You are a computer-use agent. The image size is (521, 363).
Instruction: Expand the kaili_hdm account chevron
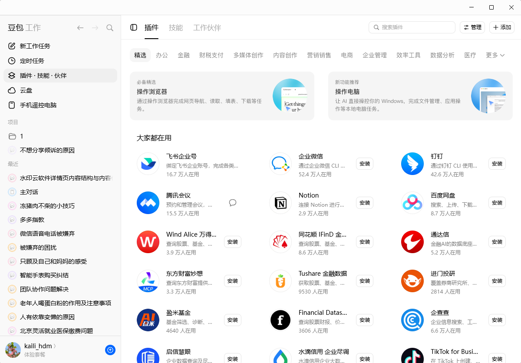point(55,346)
